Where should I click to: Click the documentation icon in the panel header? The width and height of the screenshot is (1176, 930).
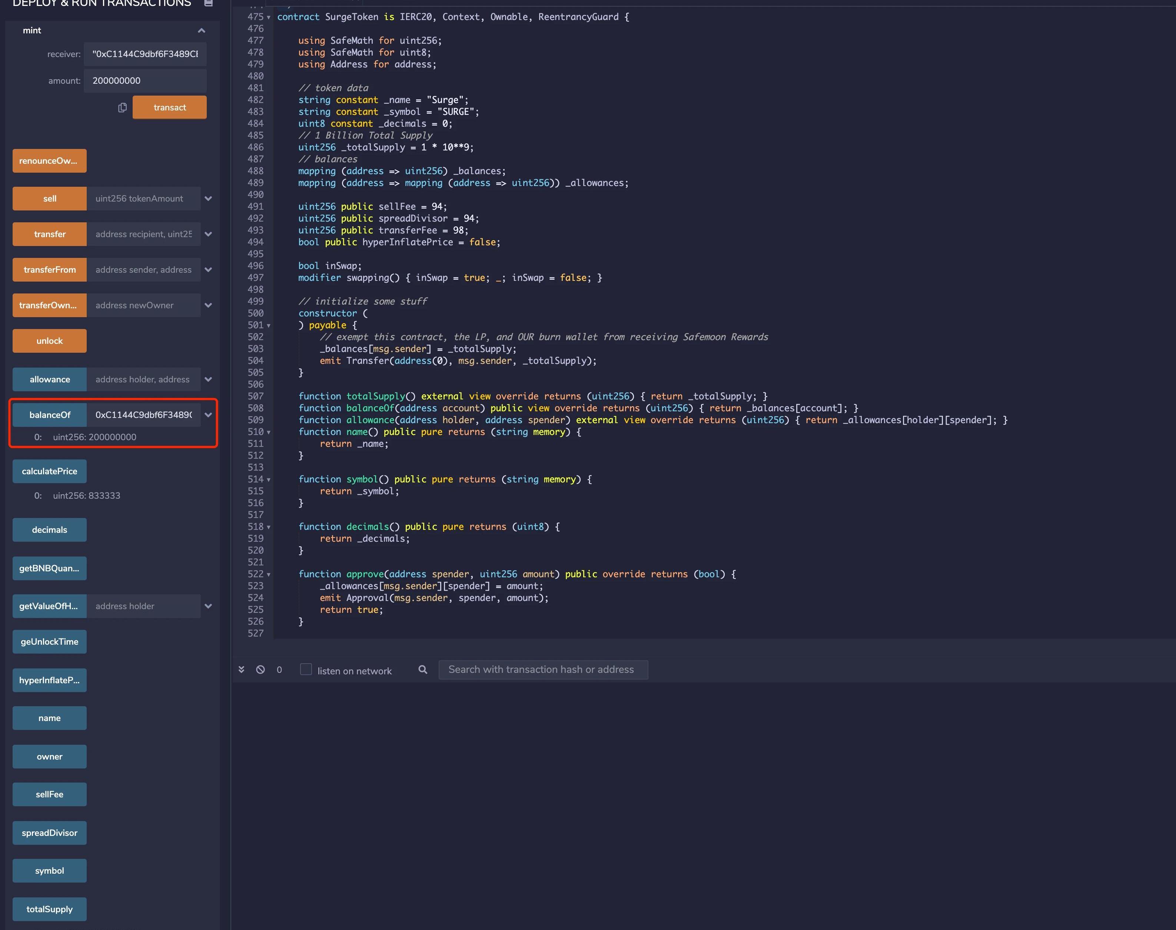[208, 3]
